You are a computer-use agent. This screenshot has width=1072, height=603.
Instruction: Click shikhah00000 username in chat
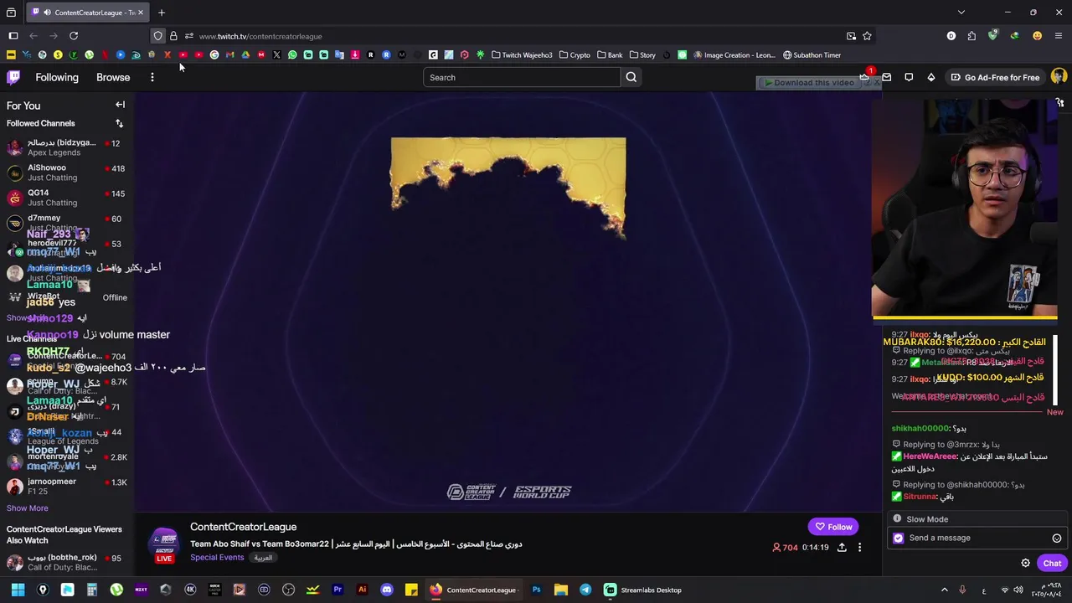pos(920,428)
